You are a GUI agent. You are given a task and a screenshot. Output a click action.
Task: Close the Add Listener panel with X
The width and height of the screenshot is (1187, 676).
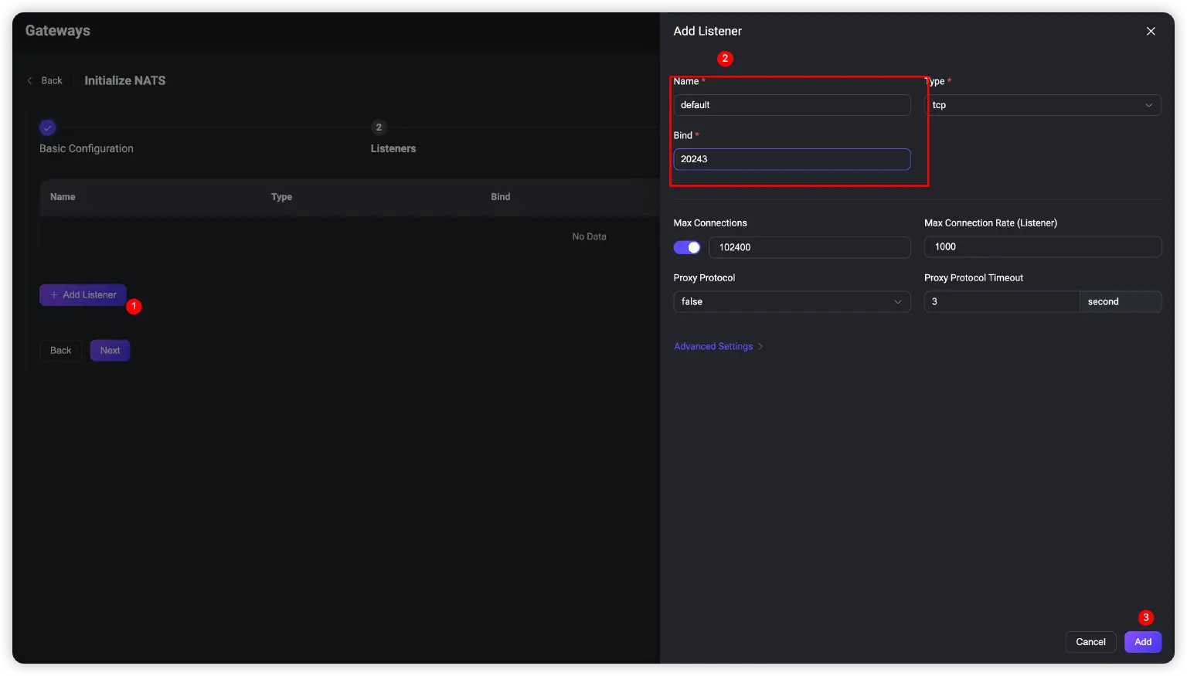tap(1151, 31)
